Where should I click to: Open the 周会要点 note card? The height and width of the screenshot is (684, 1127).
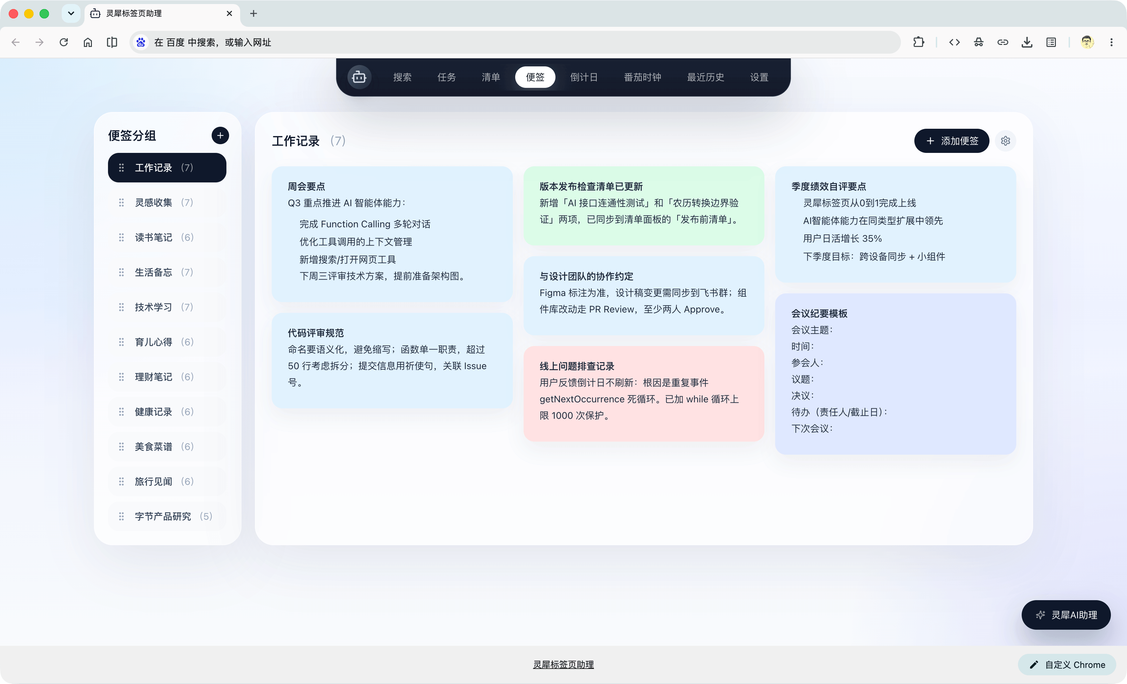pyautogui.click(x=392, y=234)
